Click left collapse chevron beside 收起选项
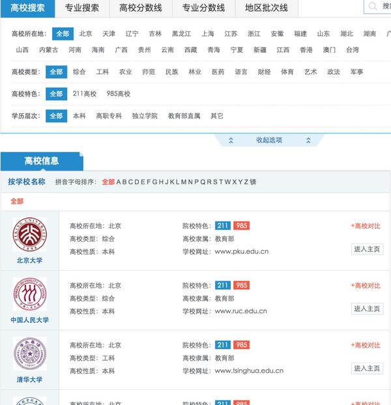 point(231,140)
